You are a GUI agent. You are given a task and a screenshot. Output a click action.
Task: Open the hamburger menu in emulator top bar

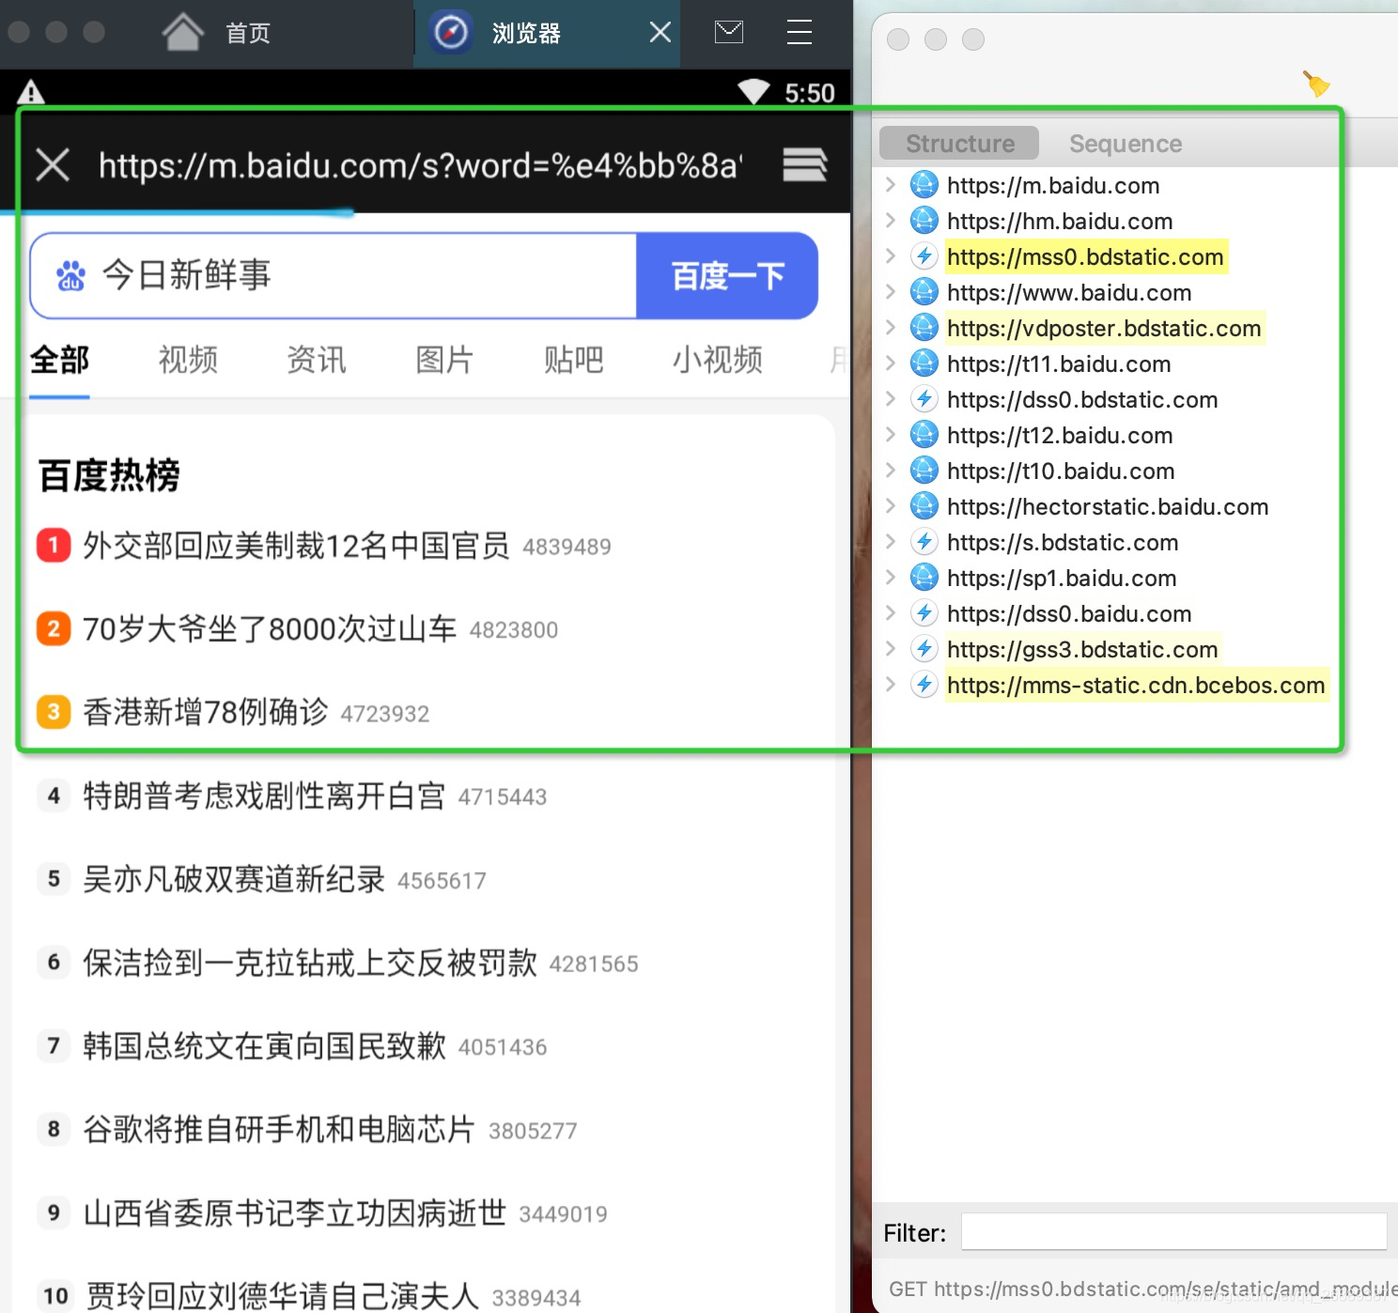(x=800, y=33)
